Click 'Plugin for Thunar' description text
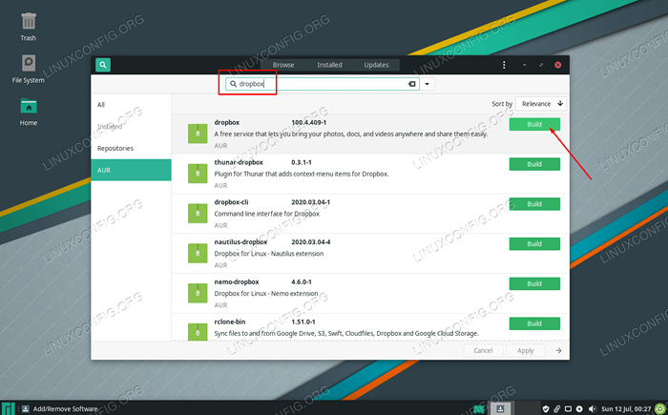The image size is (668, 415). pos(302,174)
